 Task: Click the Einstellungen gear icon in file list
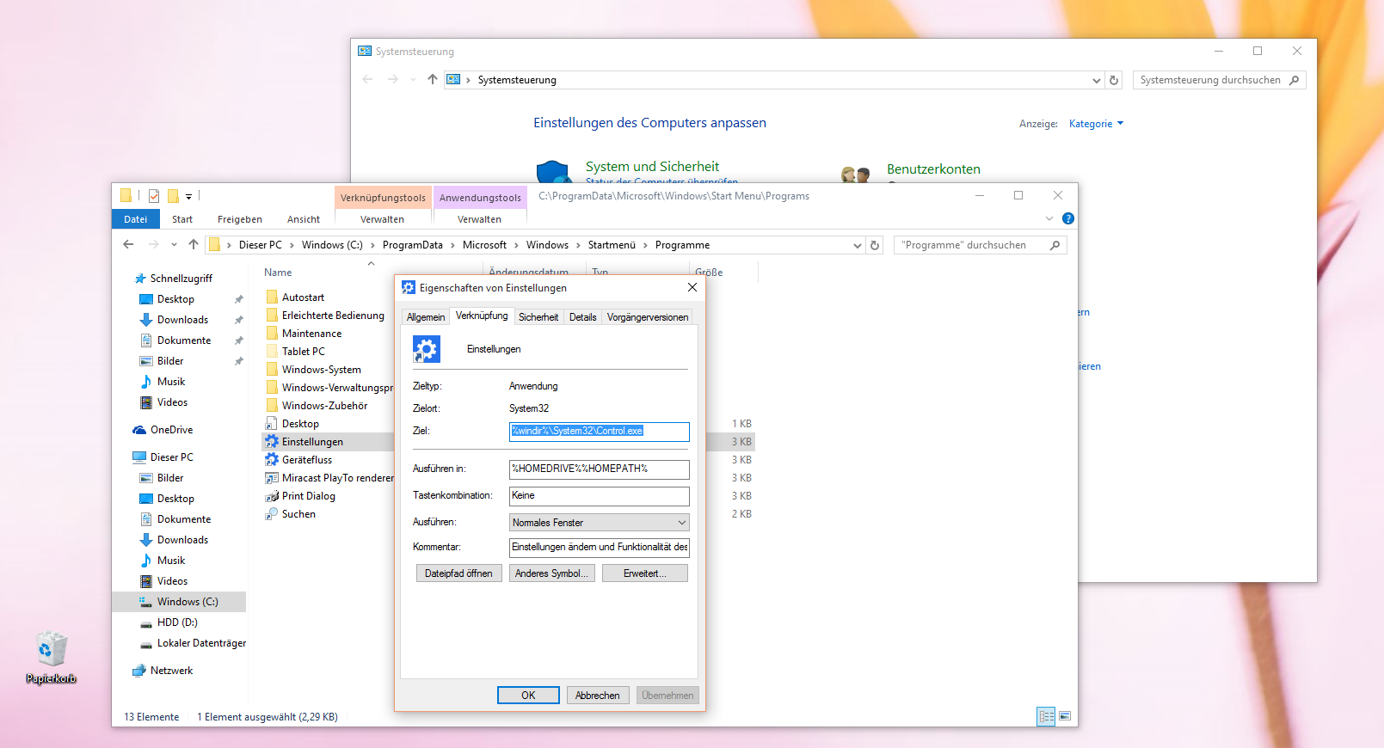(272, 442)
